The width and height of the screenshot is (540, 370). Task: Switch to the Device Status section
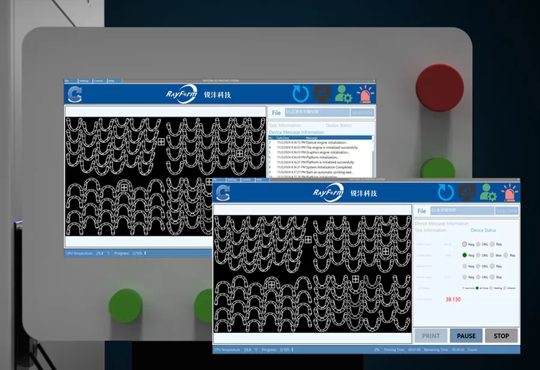coord(483,230)
